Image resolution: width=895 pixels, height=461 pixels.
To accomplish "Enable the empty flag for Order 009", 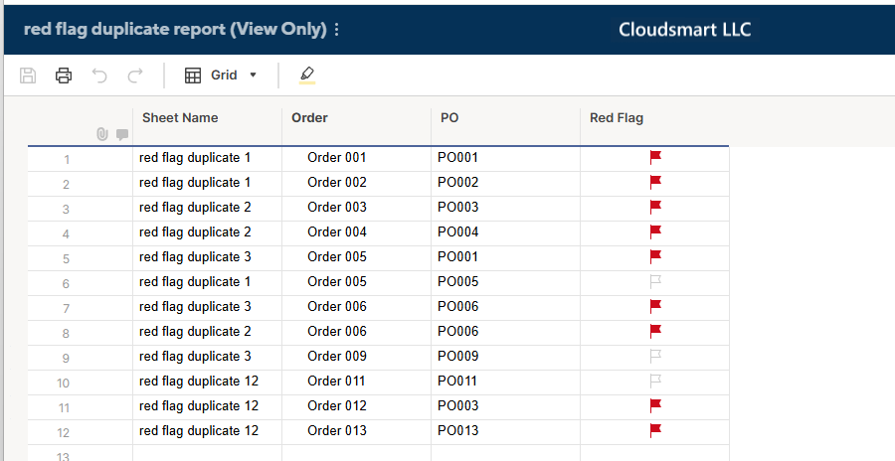I will coord(655,356).
